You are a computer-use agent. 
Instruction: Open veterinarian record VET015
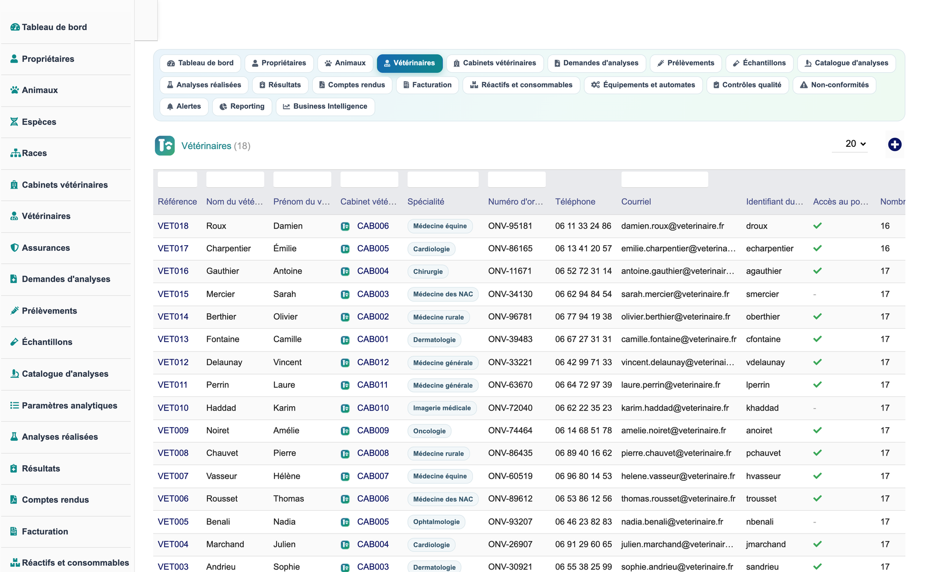pos(173,294)
